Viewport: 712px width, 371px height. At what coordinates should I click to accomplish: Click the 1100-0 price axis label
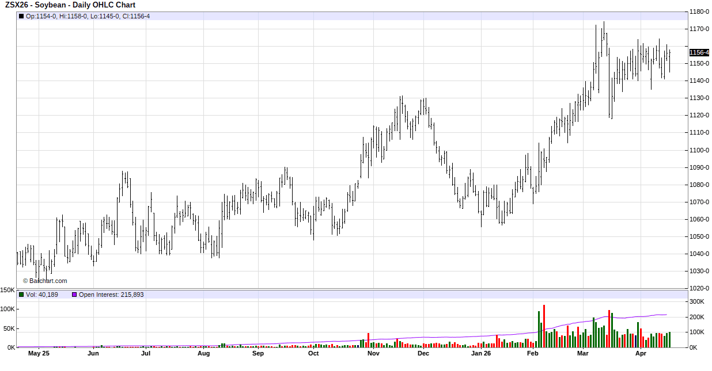coord(699,150)
